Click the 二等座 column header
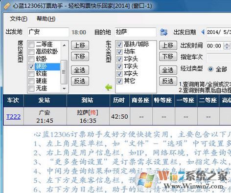This screenshot has width=231, height=193. (x=208, y=100)
